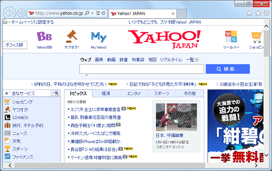
Task: Click the 一覧 button in 主なサービス header
Action: click(55, 93)
